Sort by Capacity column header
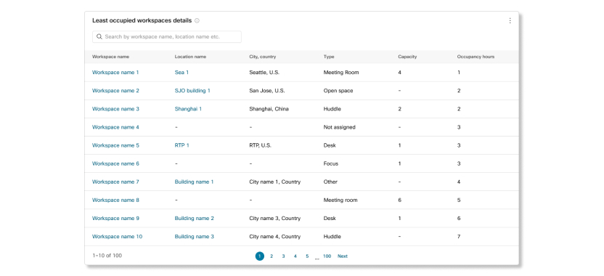The height and width of the screenshot is (276, 604). (407, 57)
